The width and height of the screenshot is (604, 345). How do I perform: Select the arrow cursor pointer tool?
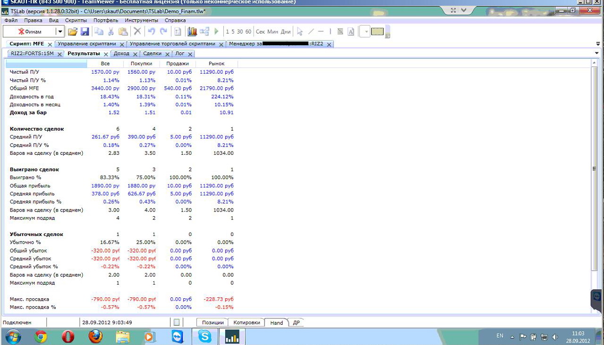(x=299, y=32)
